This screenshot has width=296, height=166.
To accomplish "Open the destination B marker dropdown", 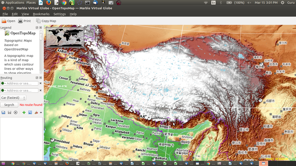I will coord(3,90).
